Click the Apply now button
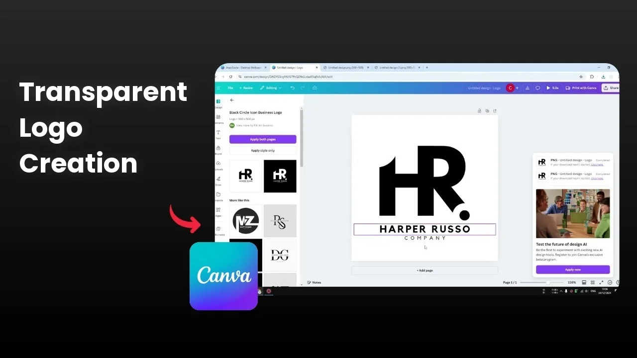The image size is (637, 358). click(572, 269)
